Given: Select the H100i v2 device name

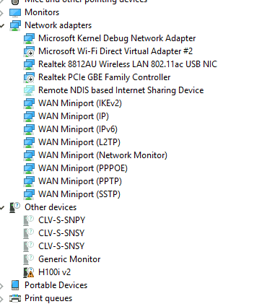Looking at the screenshot, I should (55, 272).
